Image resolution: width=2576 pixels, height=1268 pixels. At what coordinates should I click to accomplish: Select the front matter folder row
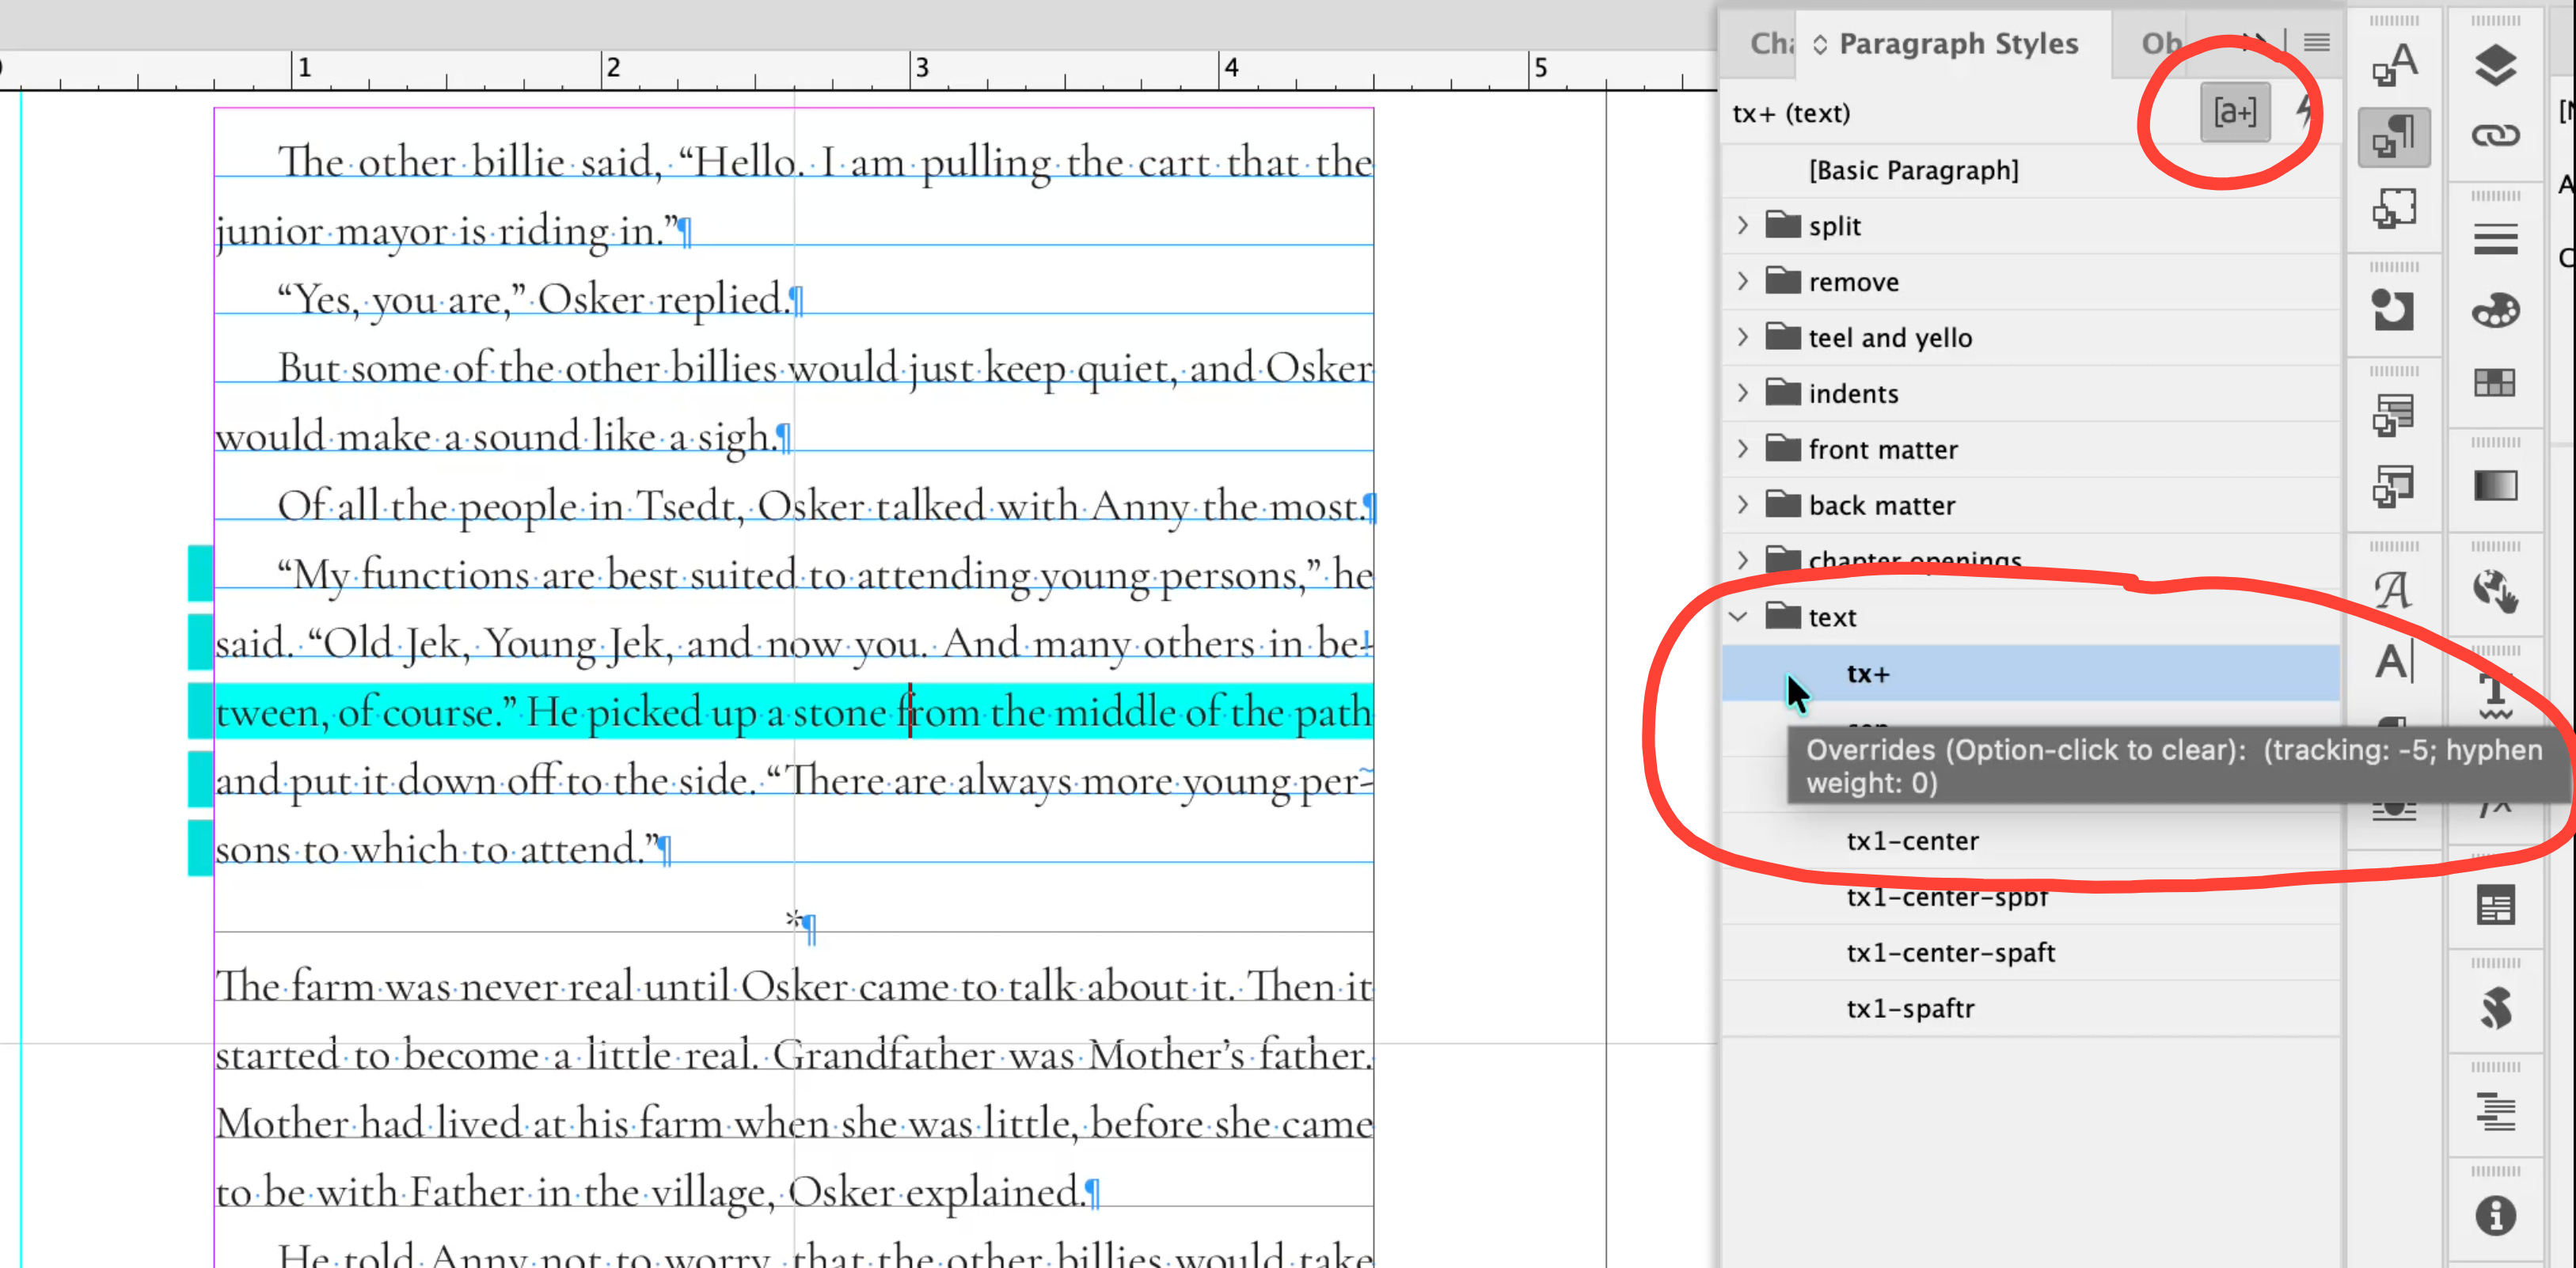pyautogui.click(x=2030, y=450)
